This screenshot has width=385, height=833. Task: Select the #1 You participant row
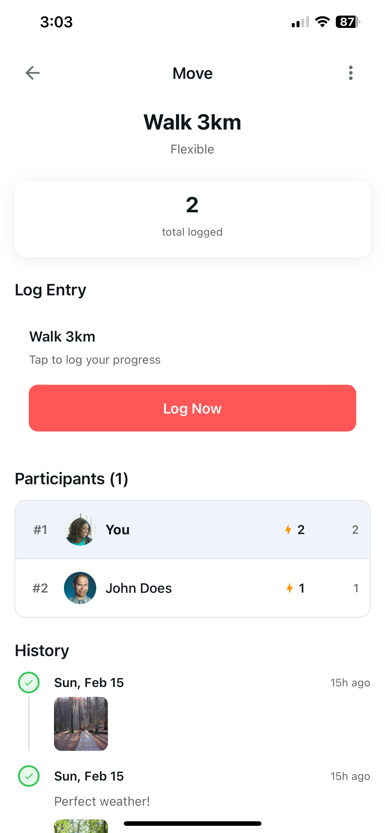[x=192, y=529]
